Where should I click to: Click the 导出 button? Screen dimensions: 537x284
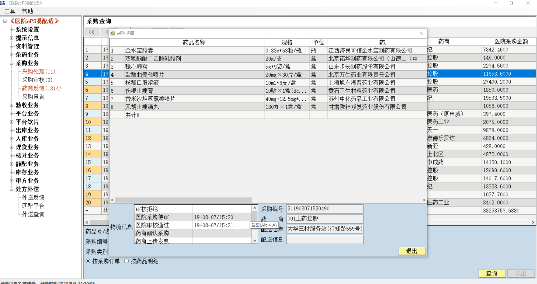click(521, 273)
